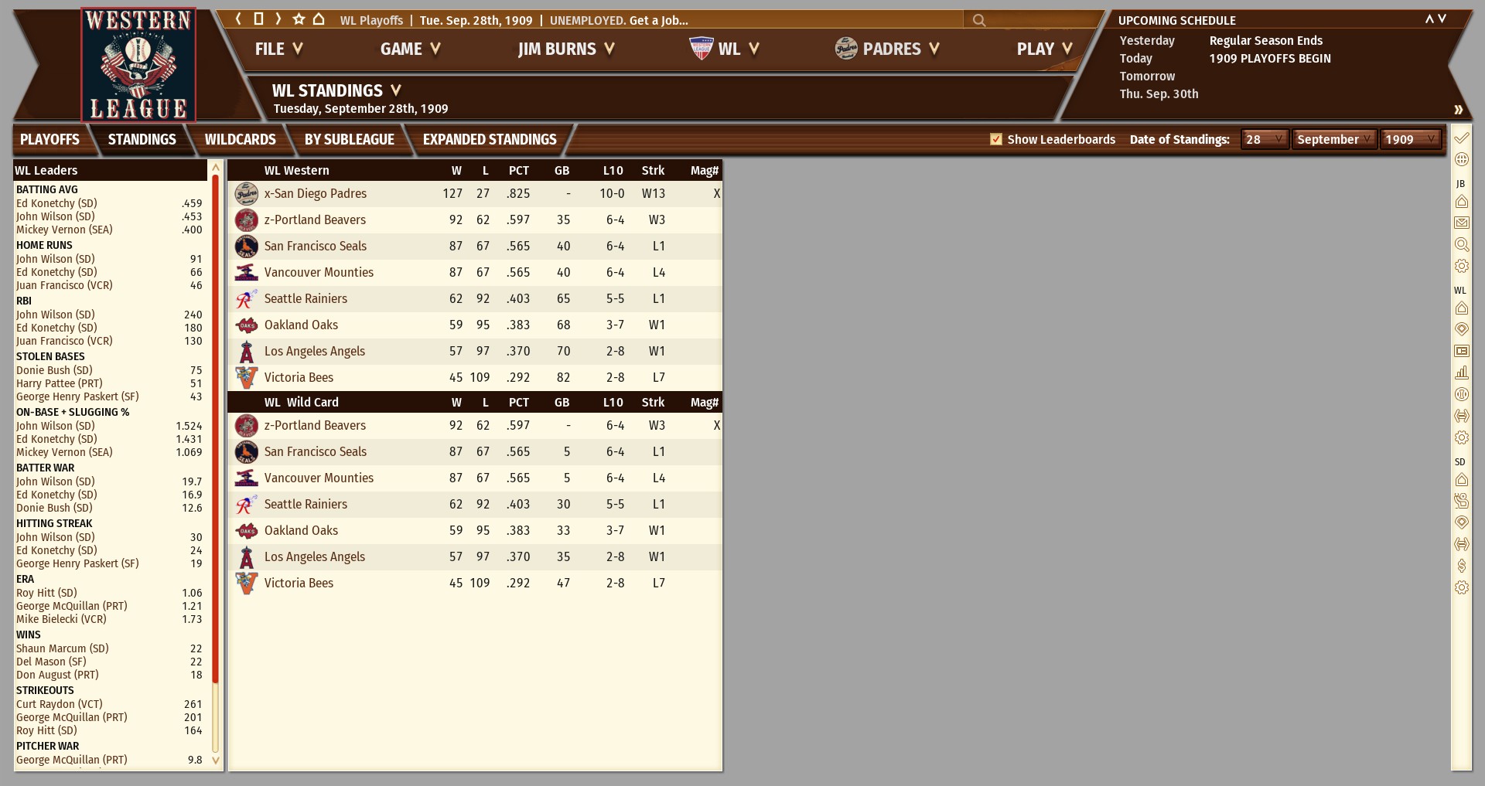This screenshot has height=786, width=1485.
Task: Open the WL news page icon
Action: pos(1462,351)
